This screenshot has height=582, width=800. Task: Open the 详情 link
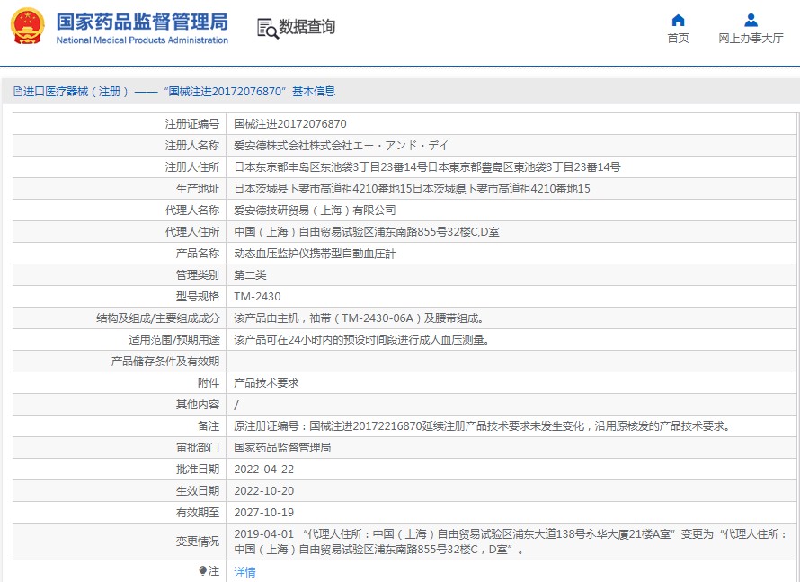coord(244,572)
